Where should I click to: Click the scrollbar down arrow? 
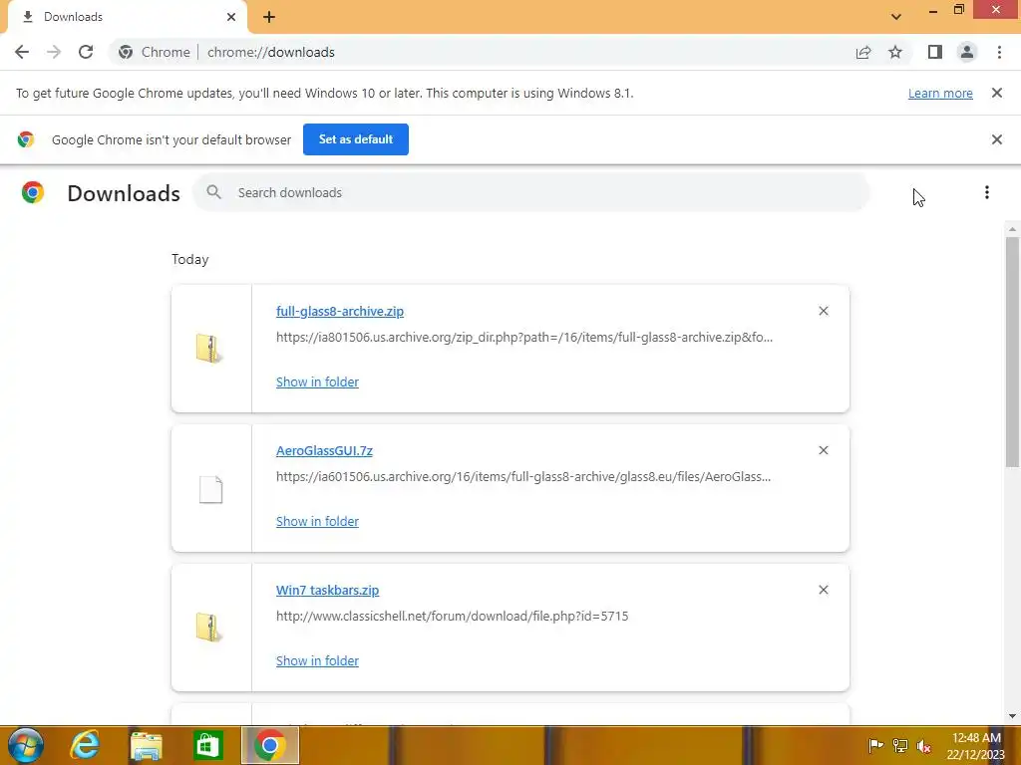coord(1012,716)
